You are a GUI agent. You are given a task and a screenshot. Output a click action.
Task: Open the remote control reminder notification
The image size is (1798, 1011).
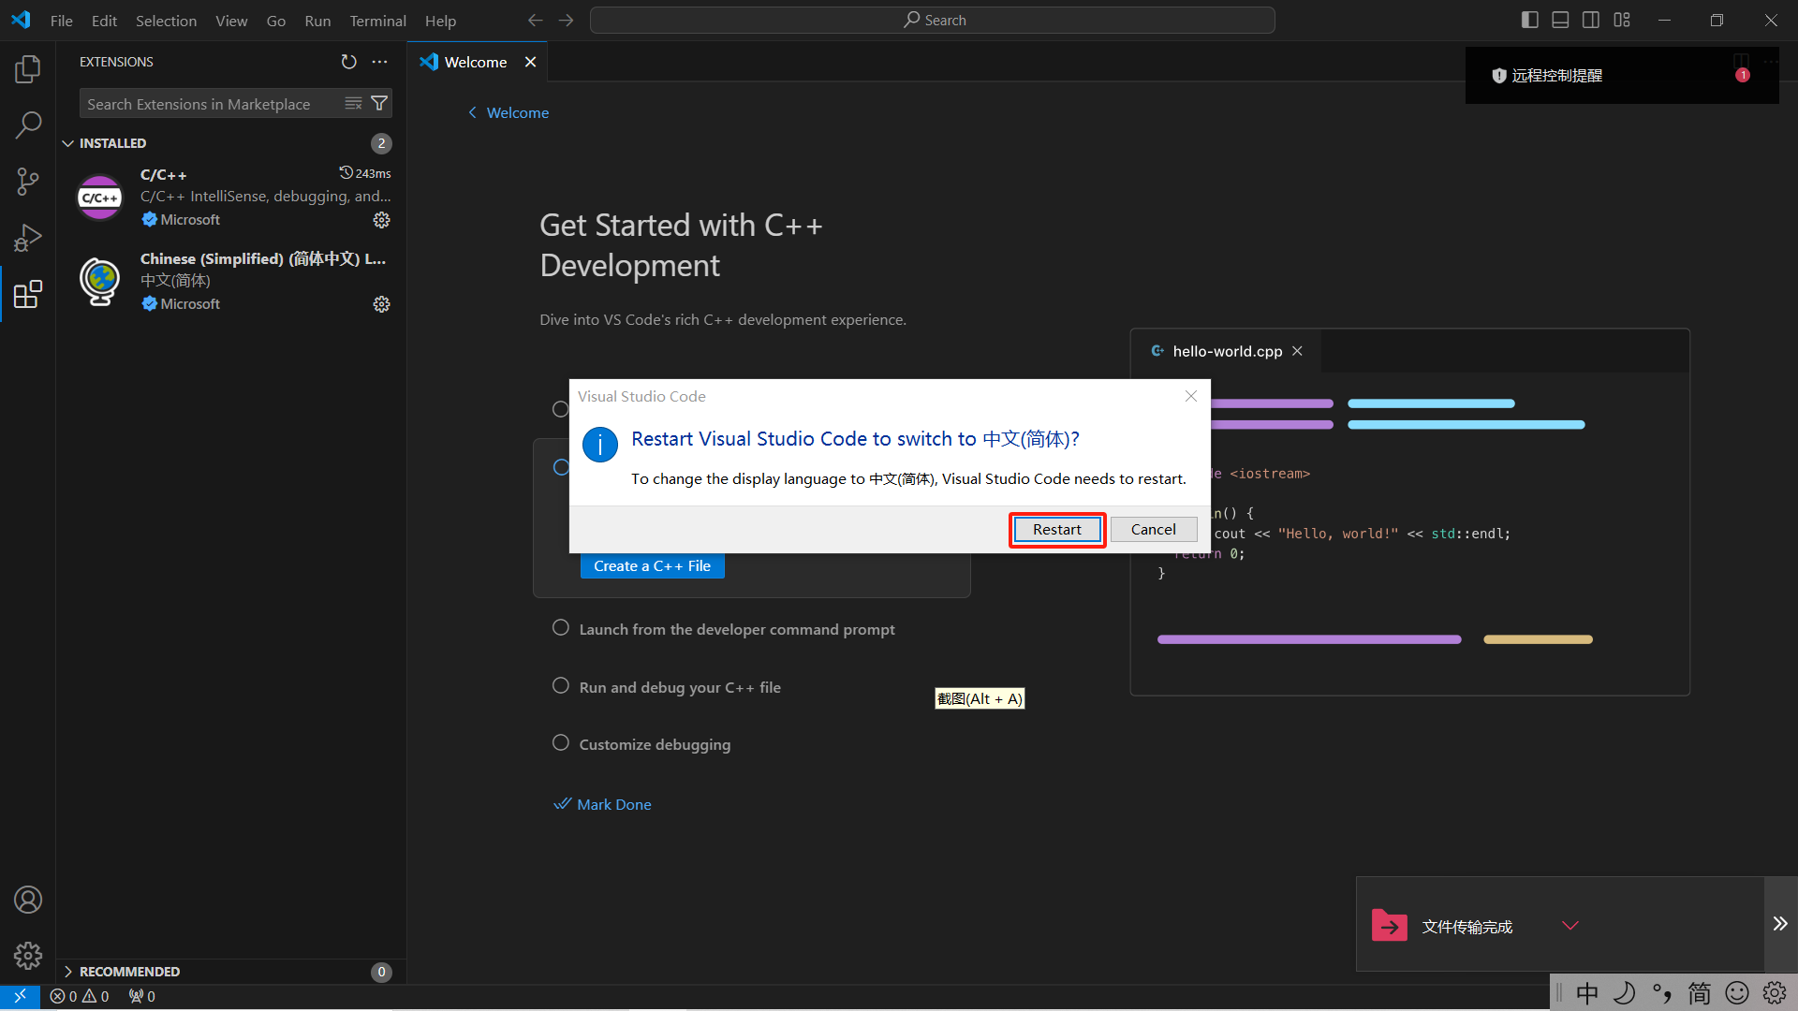(x=1622, y=75)
